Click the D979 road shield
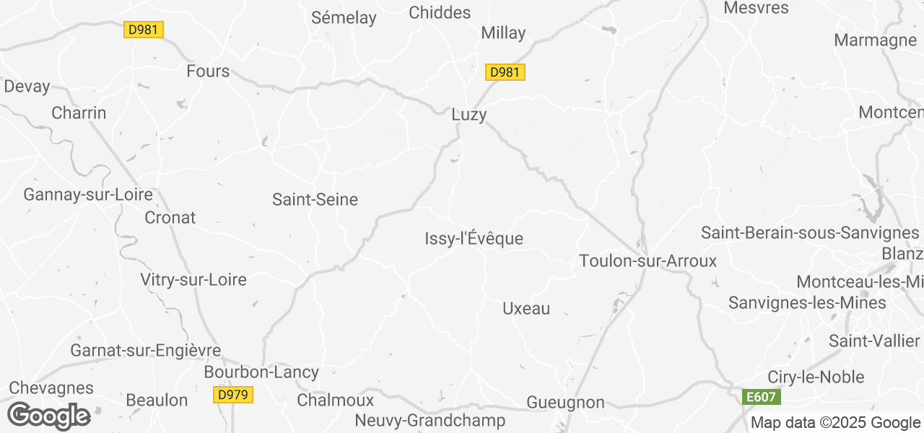Image resolution: width=924 pixels, height=433 pixels. pos(233,395)
